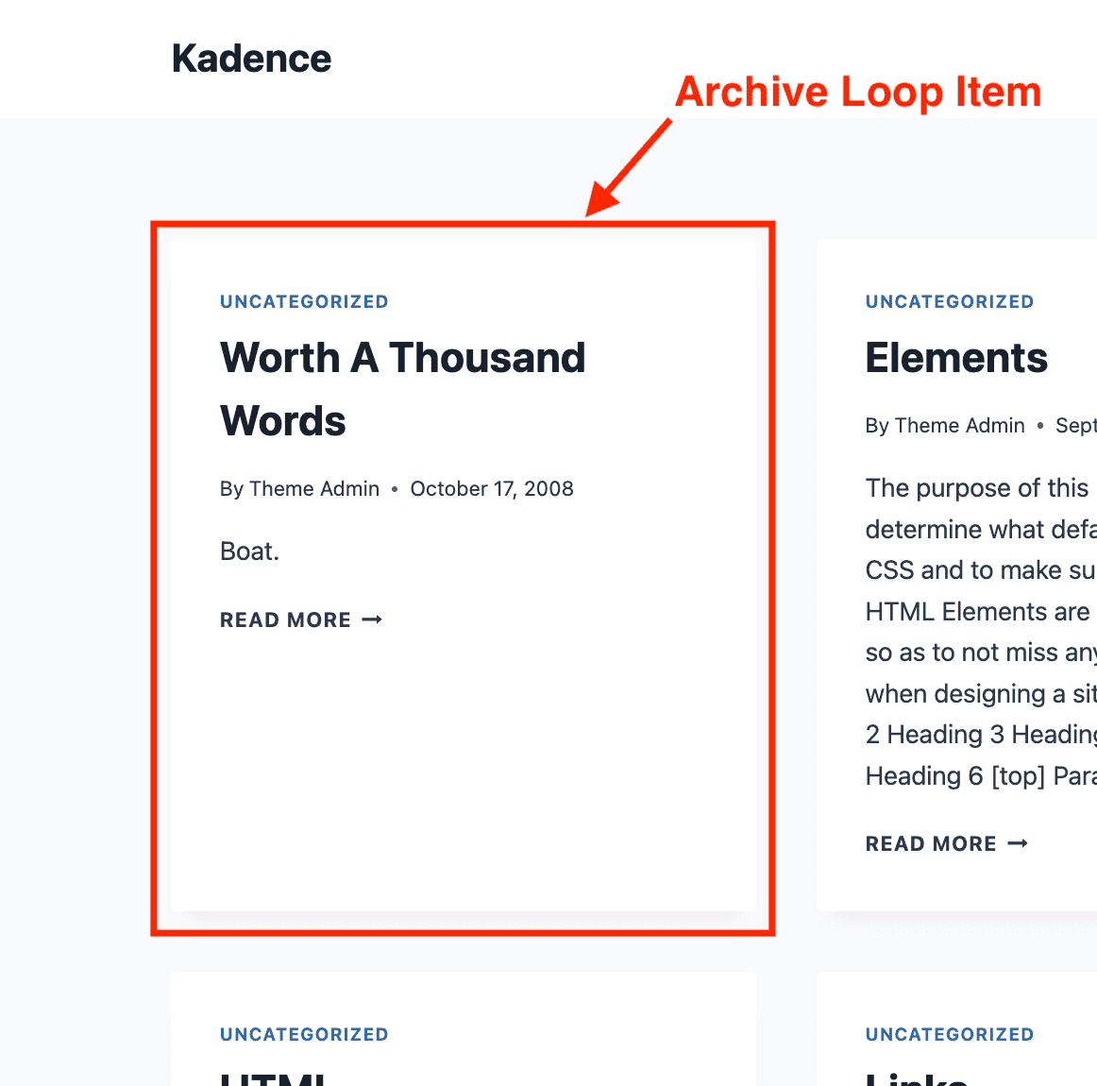Image resolution: width=1097 pixels, height=1086 pixels.
Task: Click the October 17, 2008 date link
Action: point(492,488)
